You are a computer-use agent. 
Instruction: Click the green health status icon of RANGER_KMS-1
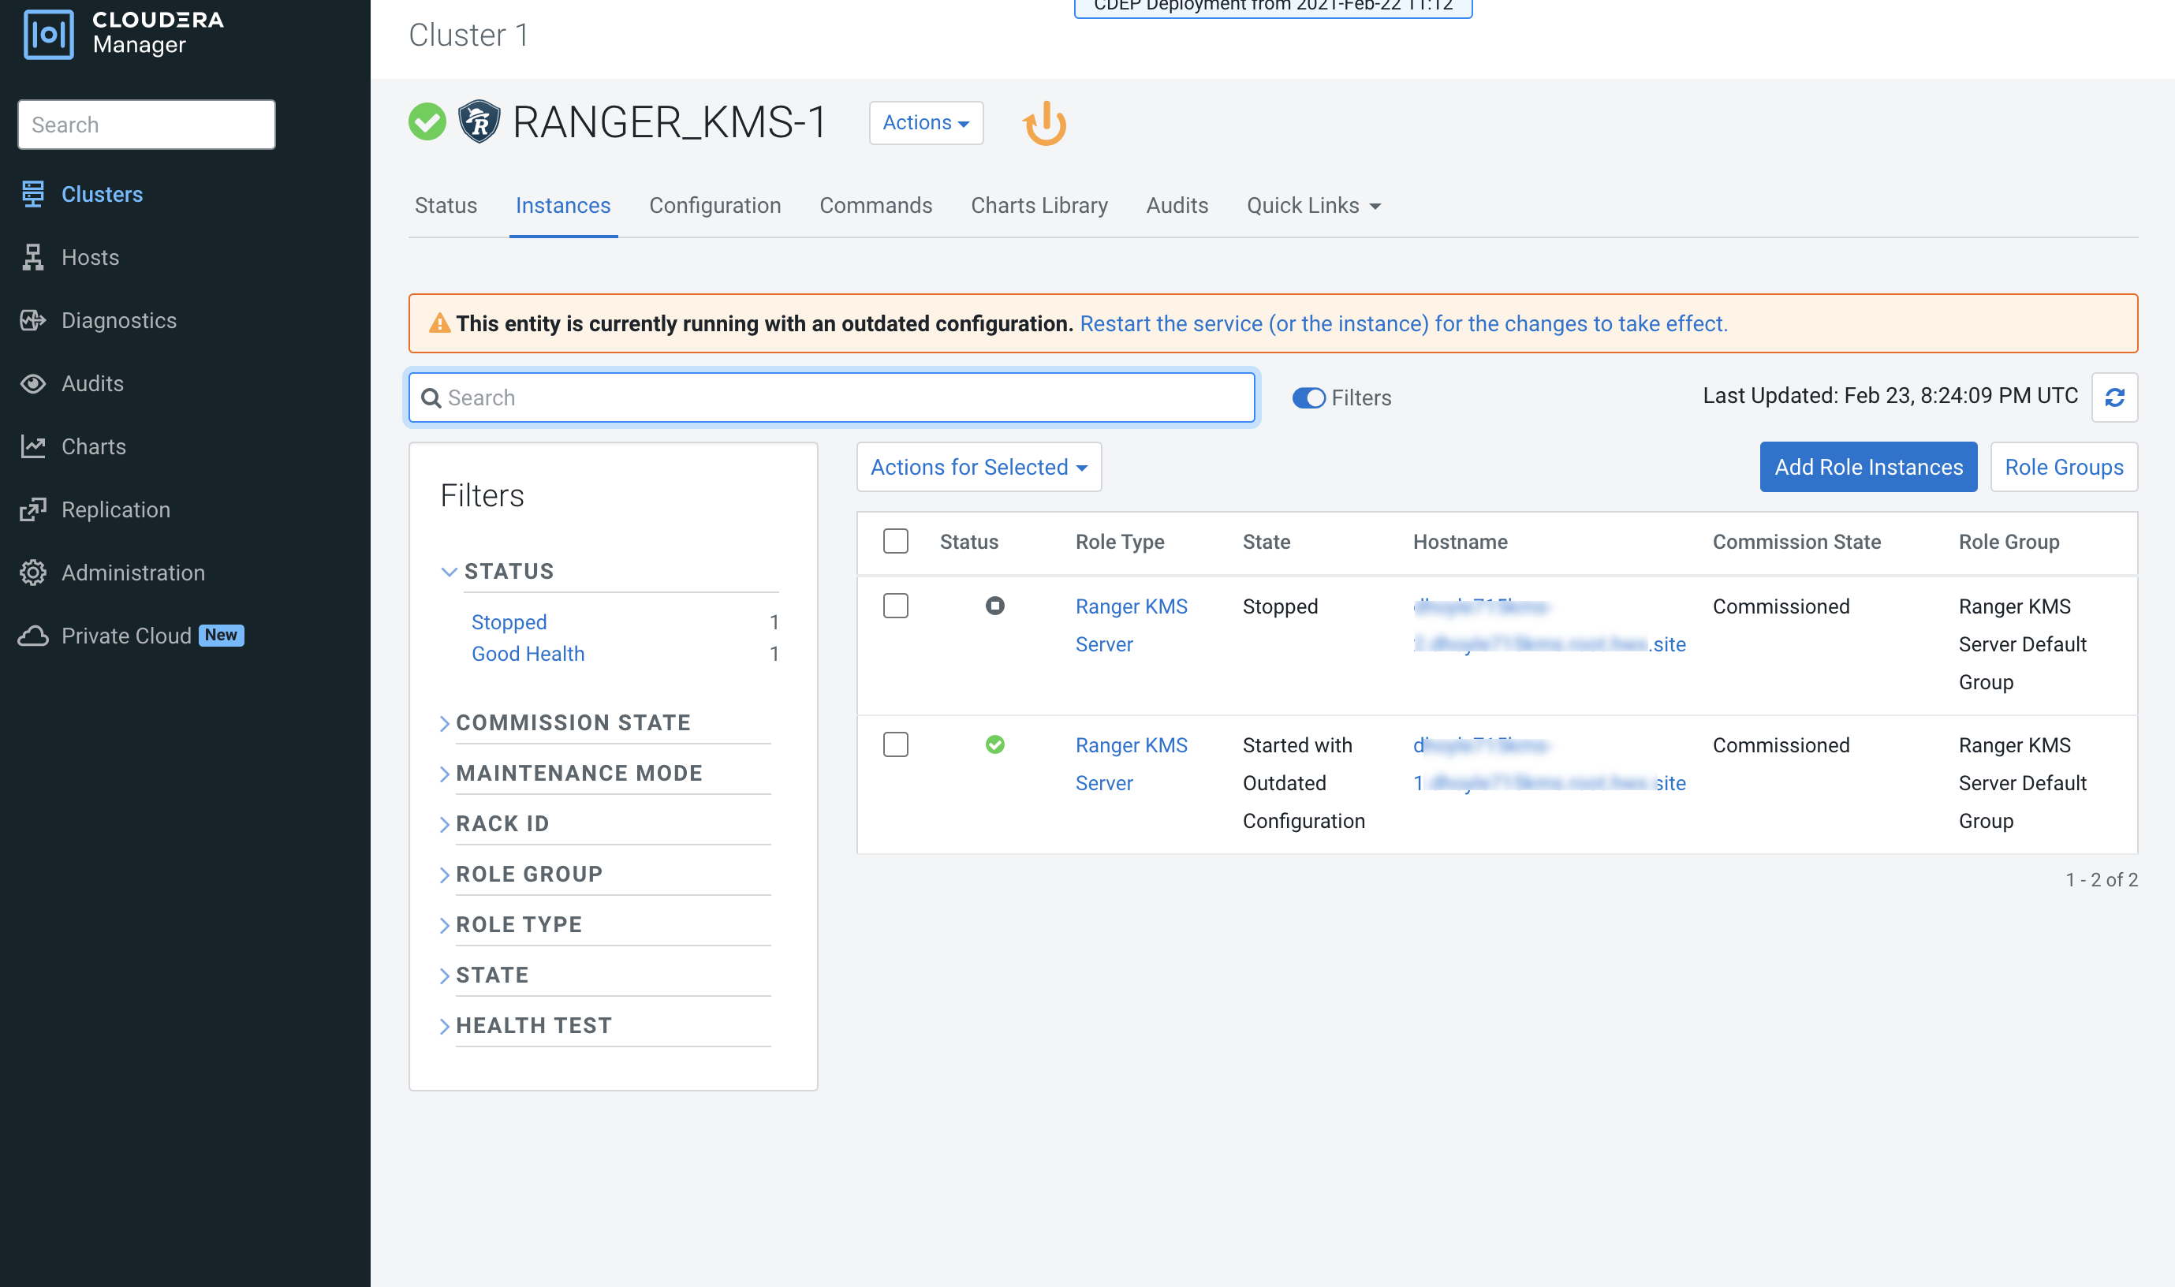point(427,122)
